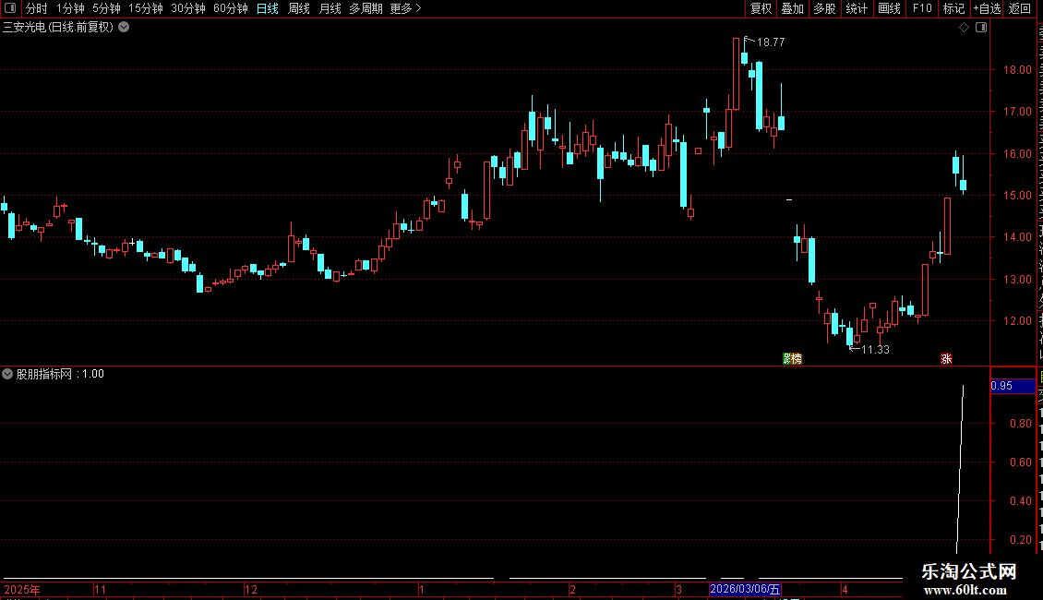This screenshot has width=1043, height=600.
Task: Click the 跌榜 marker icon on chart
Action: [x=792, y=358]
